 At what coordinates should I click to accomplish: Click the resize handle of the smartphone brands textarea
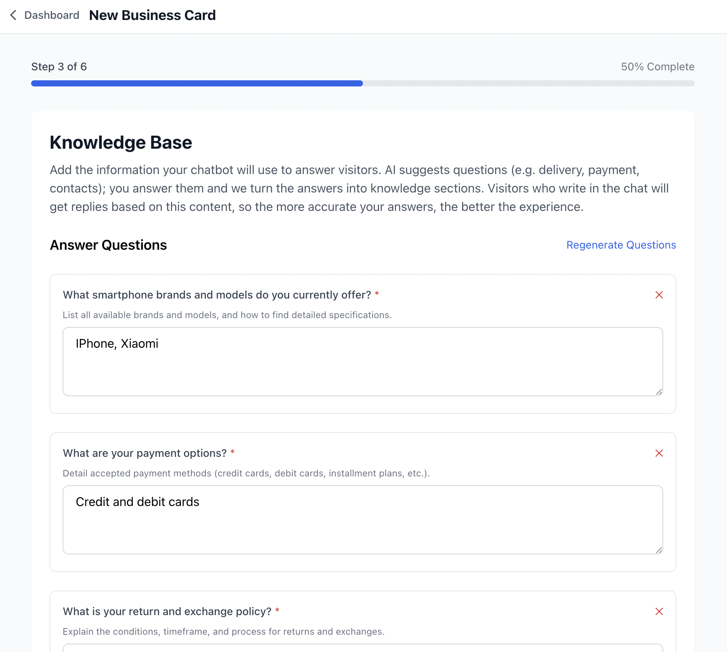pyautogui.click(x=659, y=392)
